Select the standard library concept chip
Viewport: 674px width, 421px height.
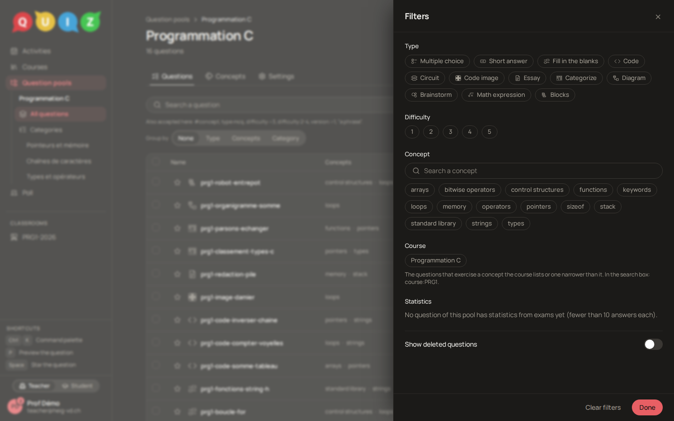tap(433, 224)
